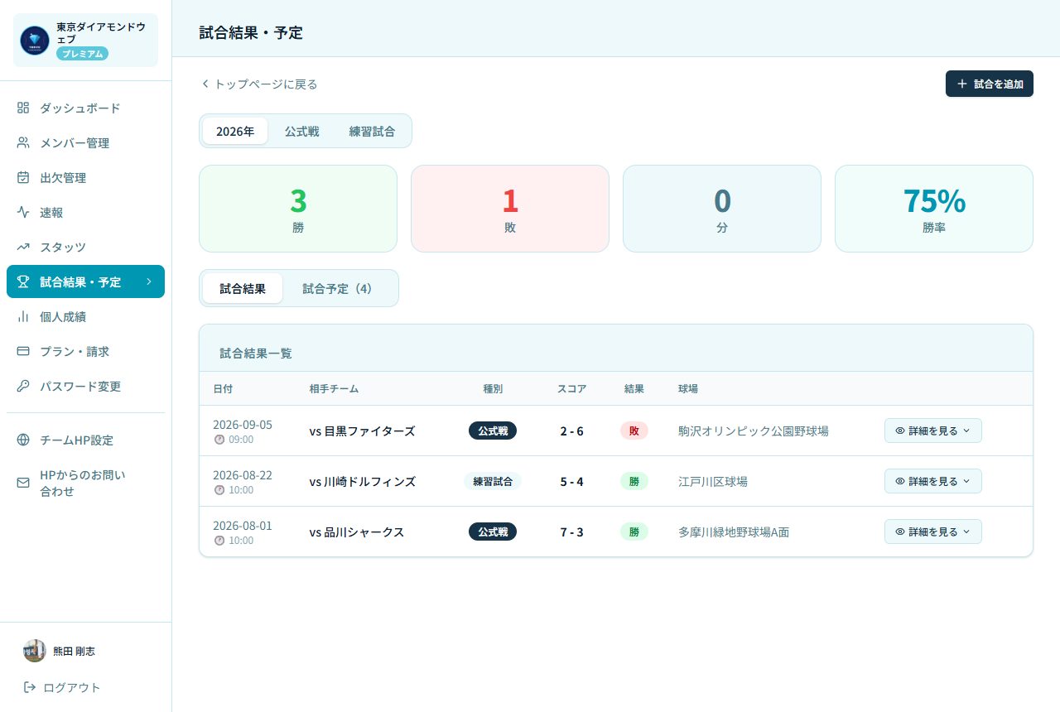The image size is (1060, 712).
Task: Click the HPからのお問い合わせ mail icon
Action: coord(23,483)
